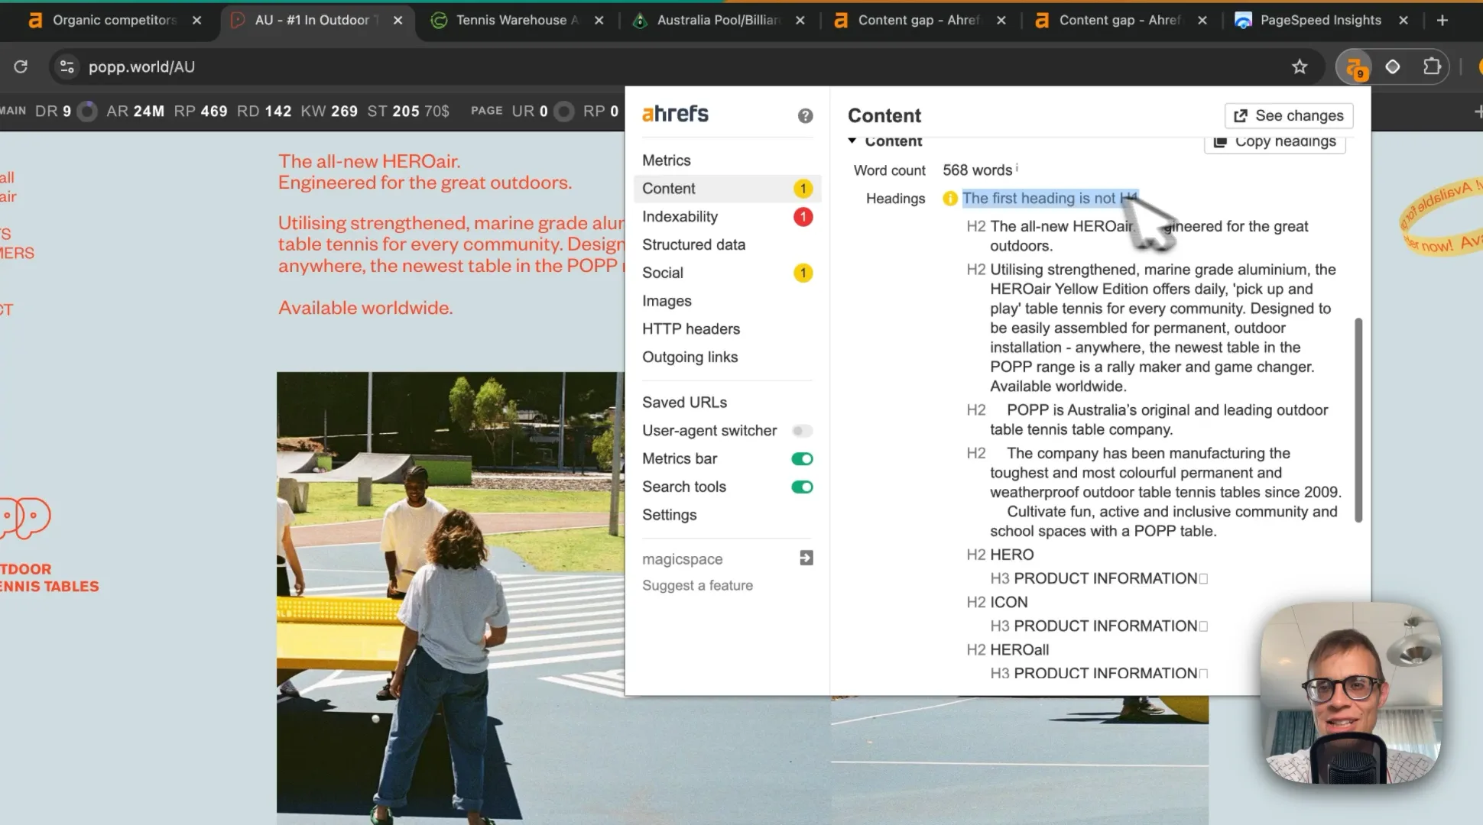Viewport: 1483px width, 825px height.
Task: Click the H2 HERO heading entry
Action: coord(1000,555)
